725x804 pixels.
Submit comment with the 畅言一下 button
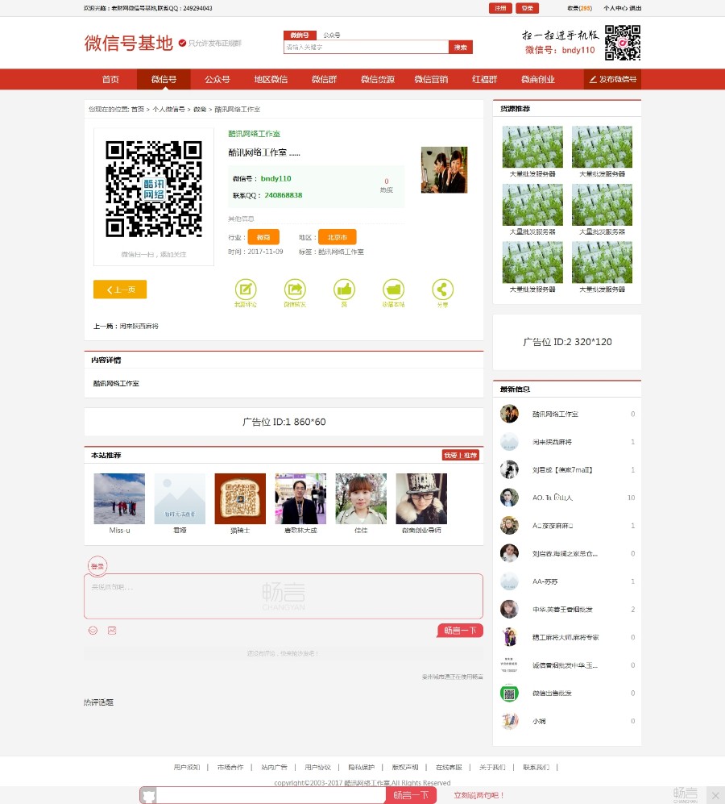click(460, 630)
